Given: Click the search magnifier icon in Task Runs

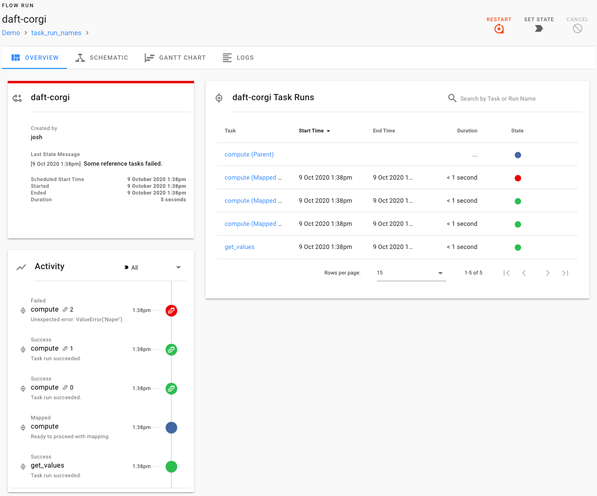Looking at the screenshot, I should [452, 98].
